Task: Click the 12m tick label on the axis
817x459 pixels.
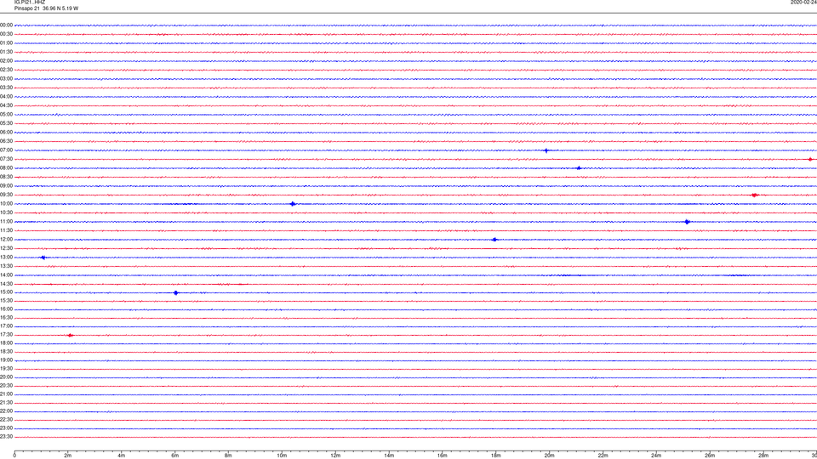Action: [335, 456]
